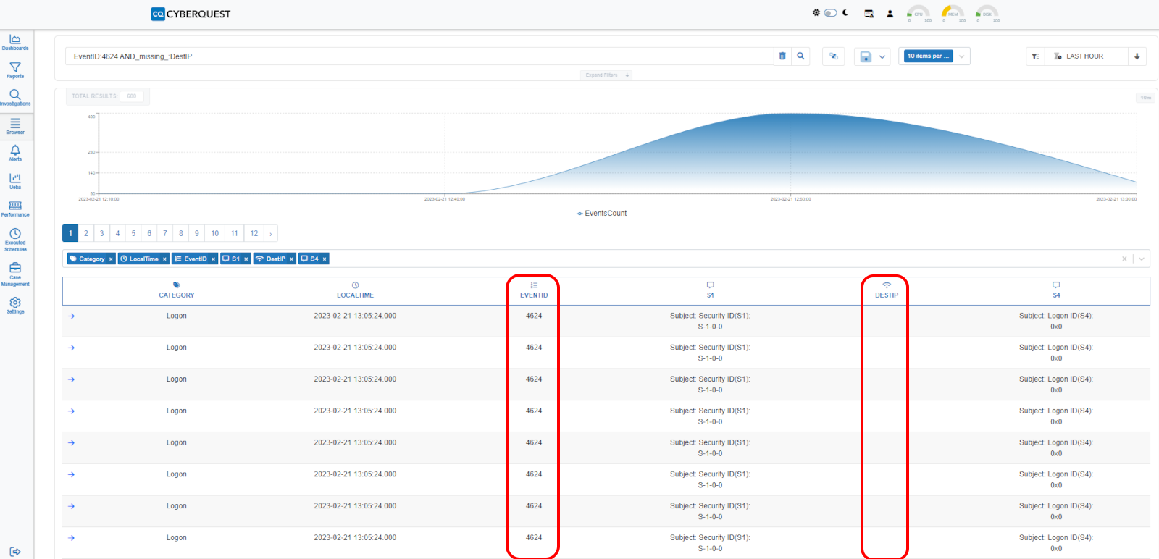Select the Browser sidebar item
This screenshot has height=559, width=1159.
(15, 126)
